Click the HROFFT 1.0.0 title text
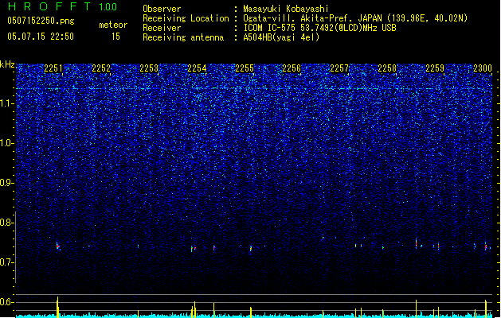The height and width of the screenshot is (318, 501). click(x=62, y=6)
